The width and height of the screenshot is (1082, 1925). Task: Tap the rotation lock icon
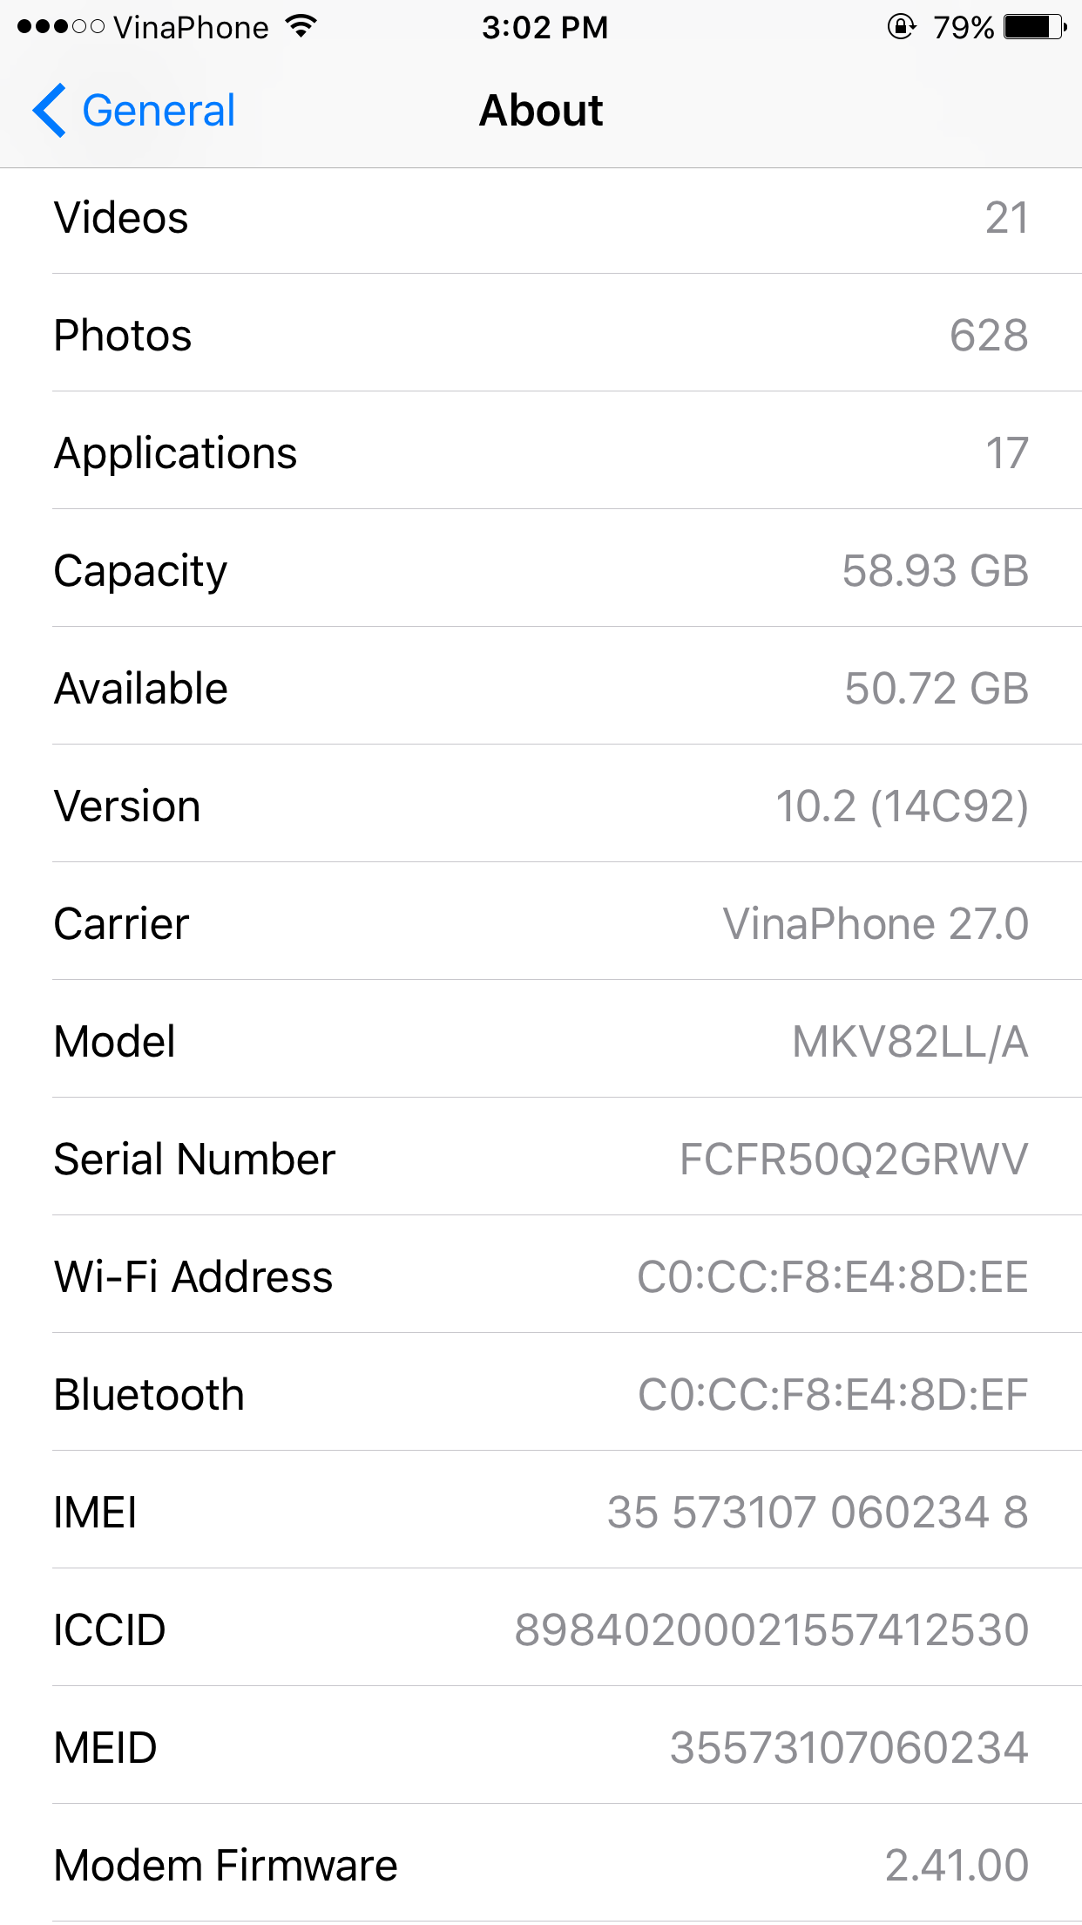[901, 27]
